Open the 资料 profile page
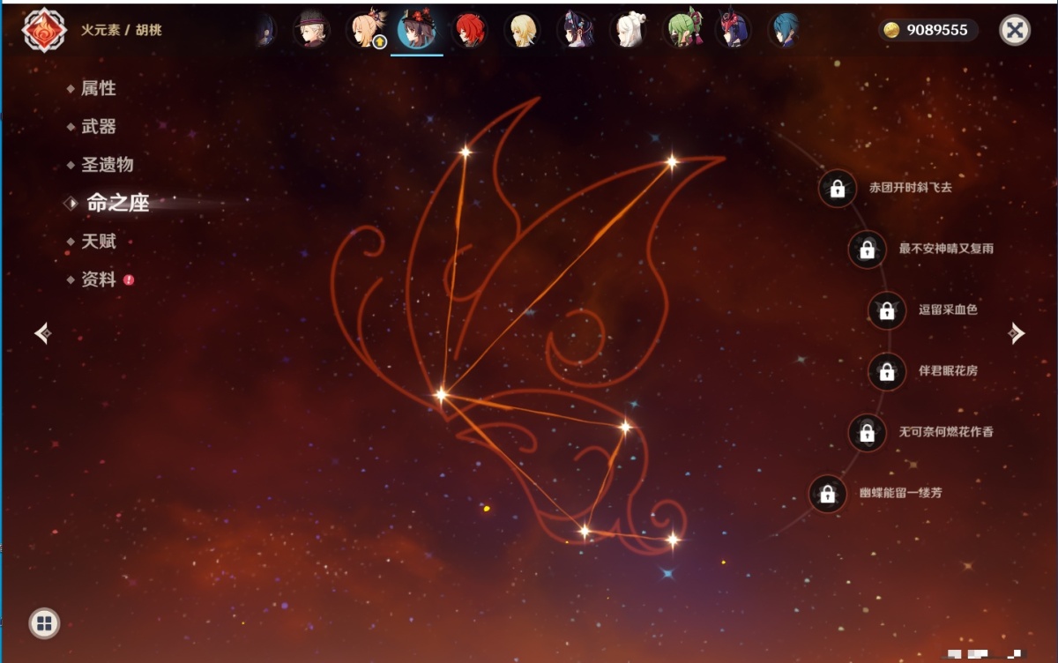This screenshot has width=1058, height=663. pos(99,279)
